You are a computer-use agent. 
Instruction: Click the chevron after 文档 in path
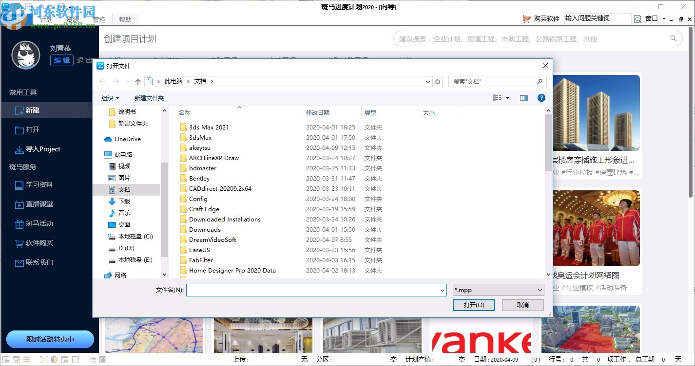click(212, 82)
